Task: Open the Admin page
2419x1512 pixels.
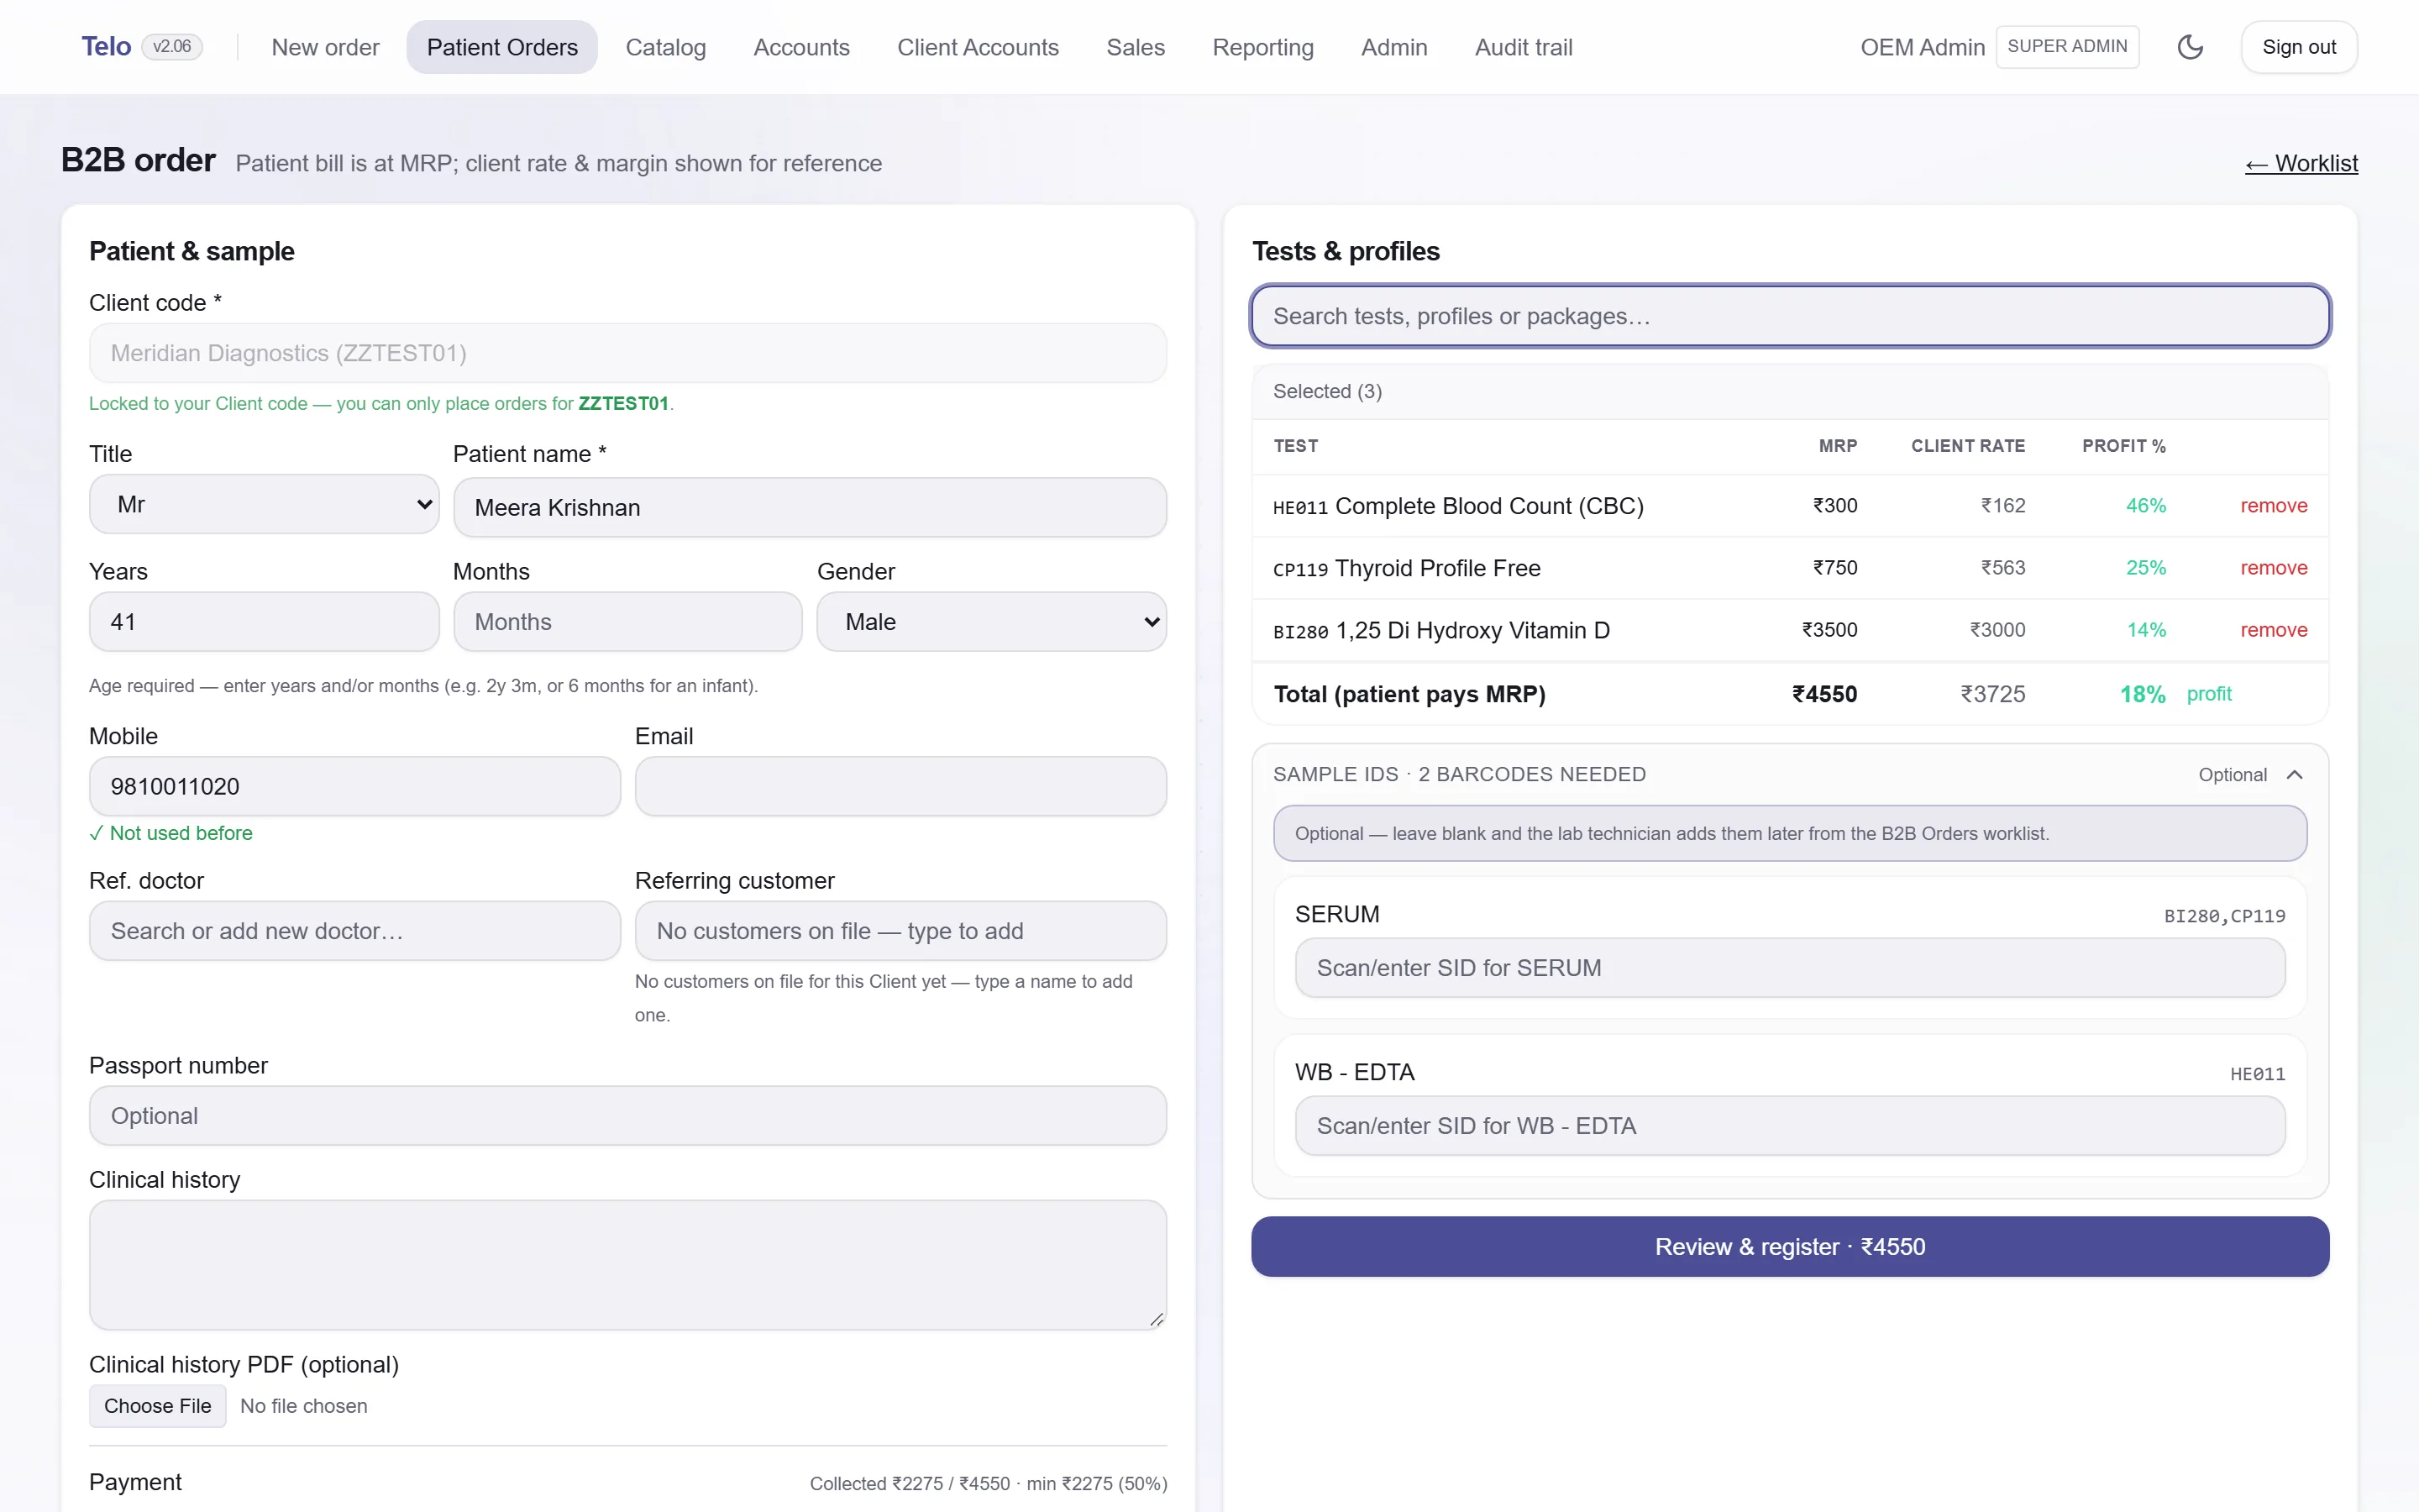Action: pyautogui.click(x=1393, y=47)
